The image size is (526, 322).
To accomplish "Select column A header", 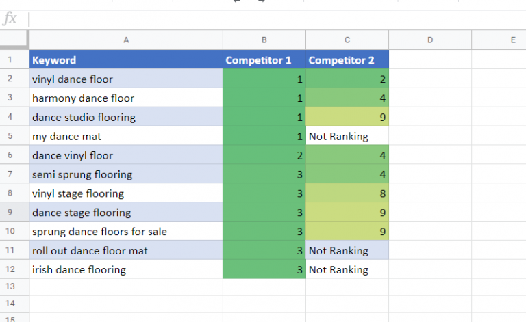I will coord(126,40).
